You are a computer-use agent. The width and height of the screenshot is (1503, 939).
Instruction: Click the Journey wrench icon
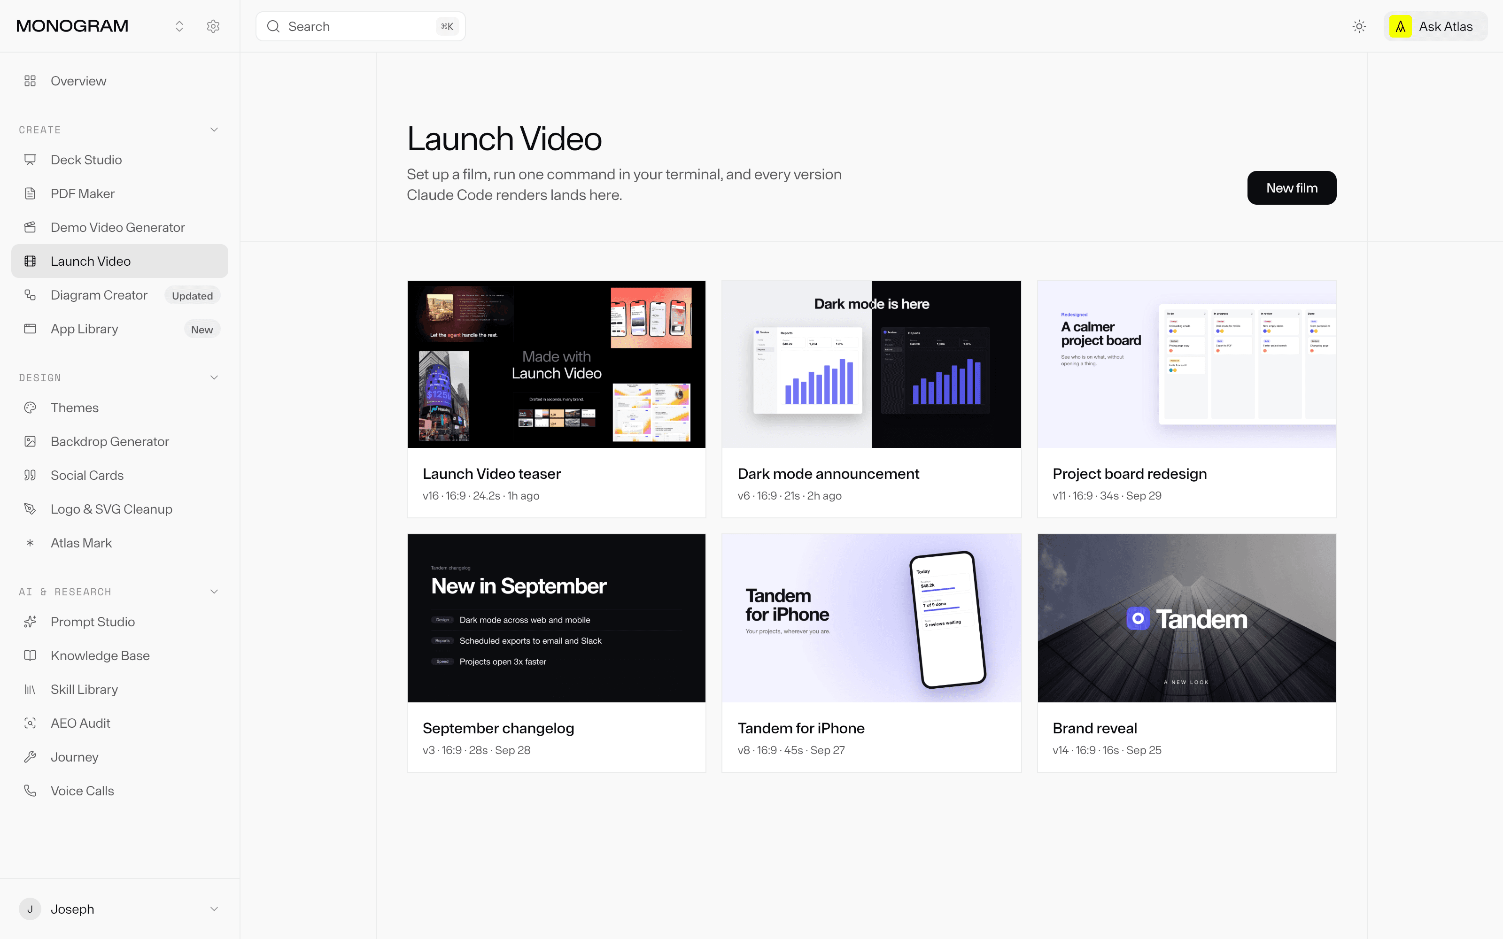click(x=30, y=757)
